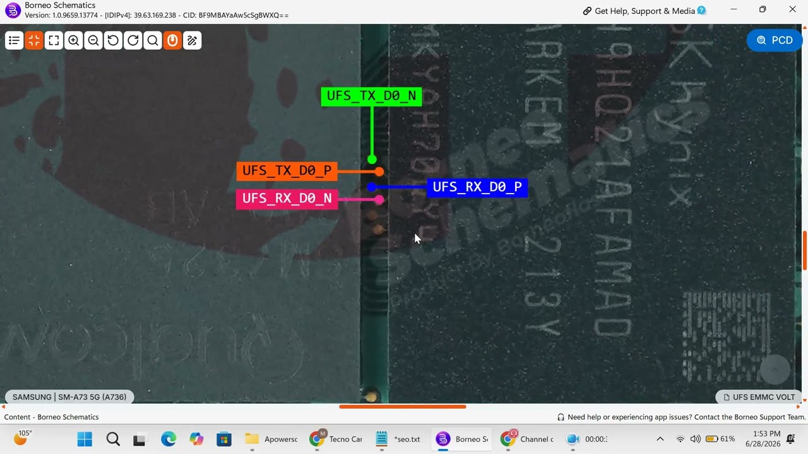808x454 pixels.
Task: Open the list menu toolbar icon
Action: coord(15,40)
